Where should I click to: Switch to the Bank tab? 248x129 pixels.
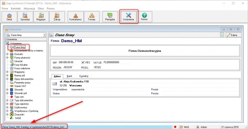click(x=69, y=76)
